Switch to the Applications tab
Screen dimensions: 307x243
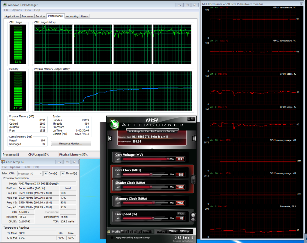pyautogui.click(x=12, y=16)
